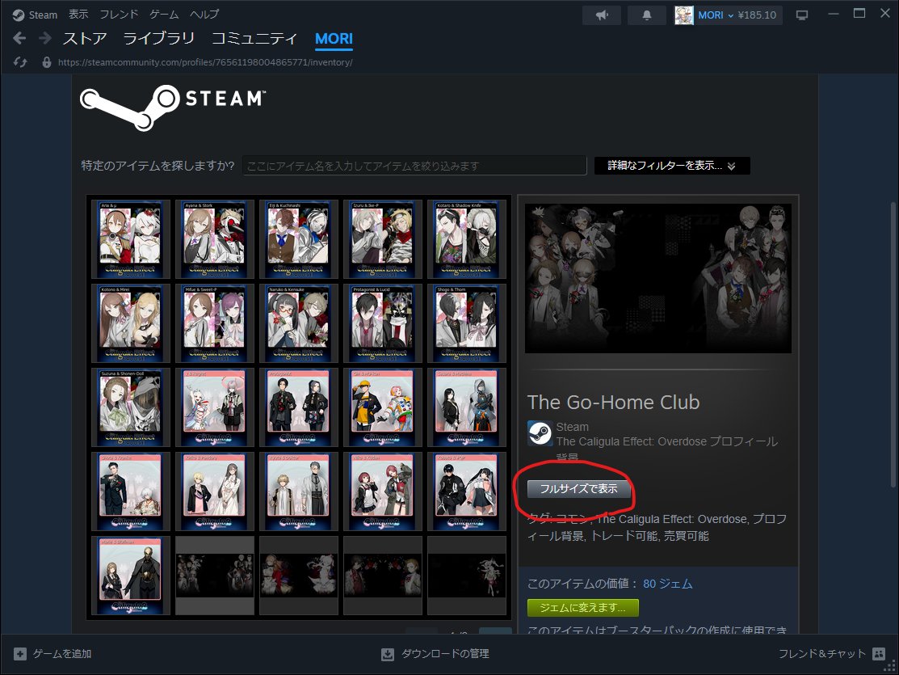This screenshot has width=899, height=675.
Task: Click フルサイズで表示 button
Action: [x=579, y=488]
